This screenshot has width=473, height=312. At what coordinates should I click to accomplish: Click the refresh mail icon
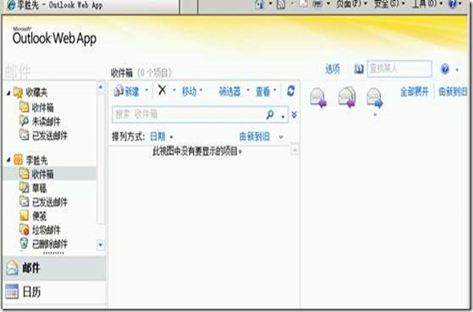point(291,91)
